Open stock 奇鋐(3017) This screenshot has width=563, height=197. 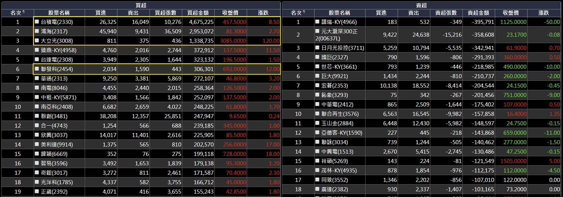(54, 173)
